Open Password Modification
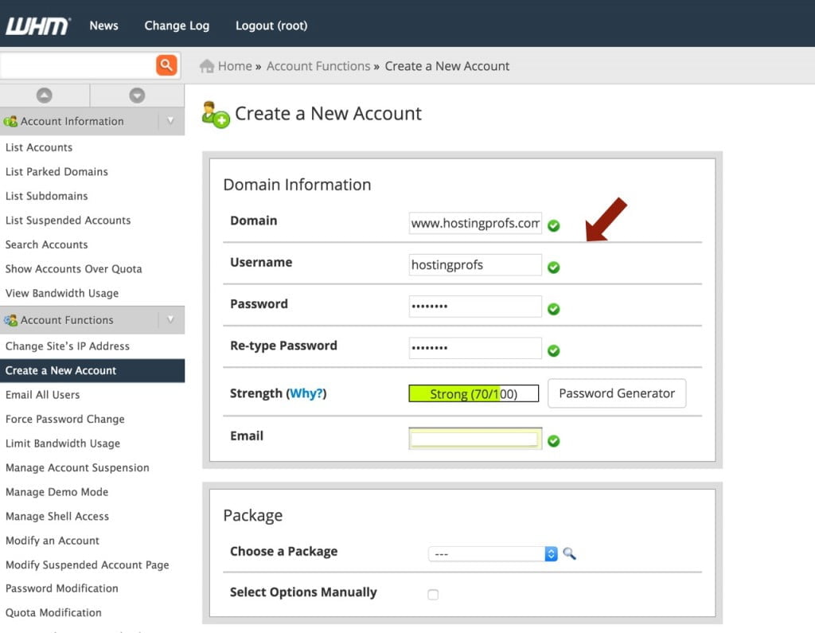This screenshot has height=633, width=815. 62,588
